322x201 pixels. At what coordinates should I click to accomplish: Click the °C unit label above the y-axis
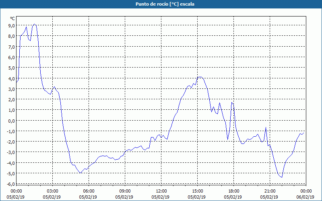pyautogui.click(x=12, y=18)
